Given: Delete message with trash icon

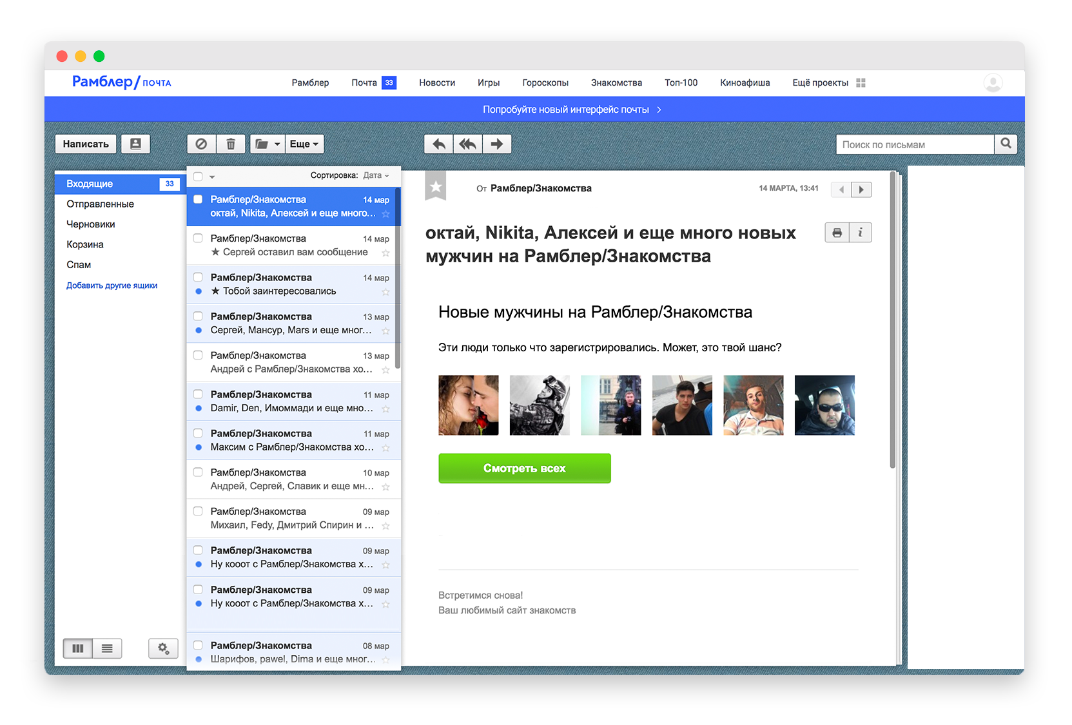Looking at the screenshot, I should tap(231, 144).
